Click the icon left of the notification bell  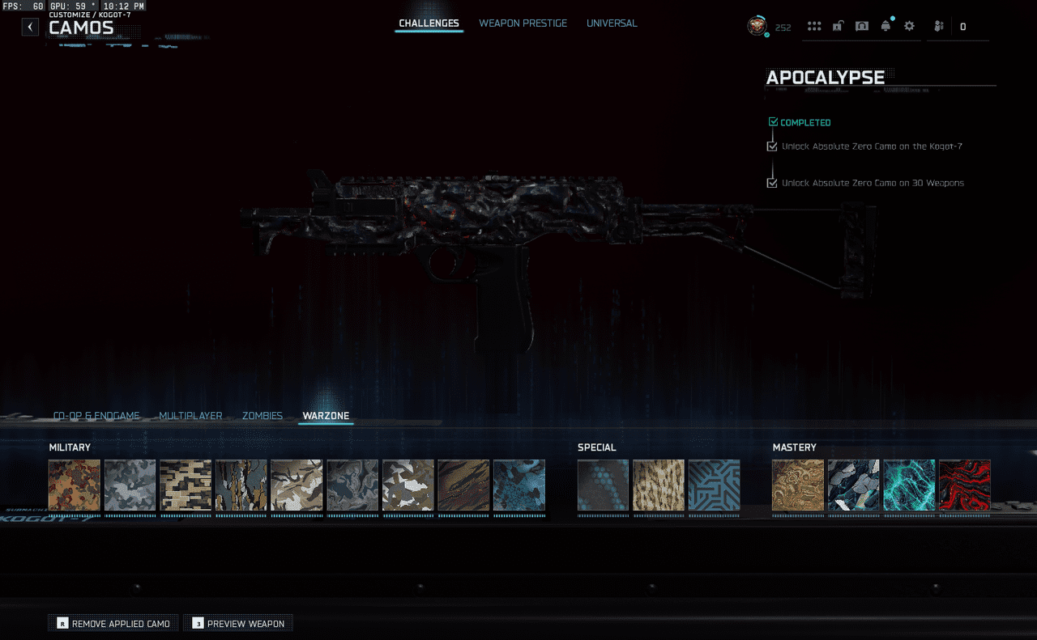pos(862,27)
